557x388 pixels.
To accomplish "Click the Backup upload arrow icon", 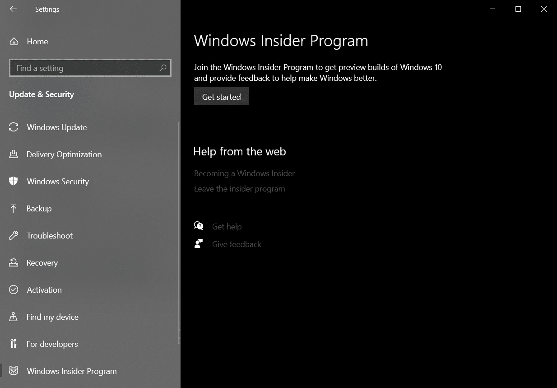I will (14, 209).
